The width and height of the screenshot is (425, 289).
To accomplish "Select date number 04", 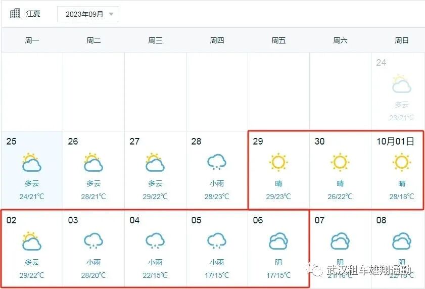I will (135, 220).
